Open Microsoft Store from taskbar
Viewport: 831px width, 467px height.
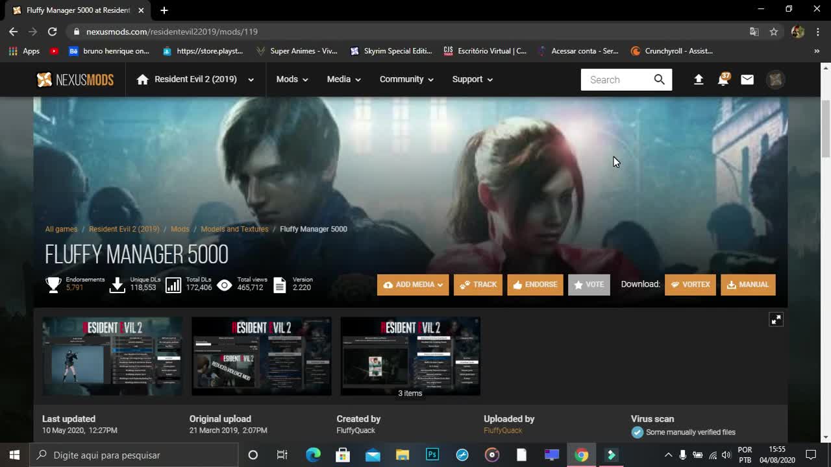tap(343, 455)
